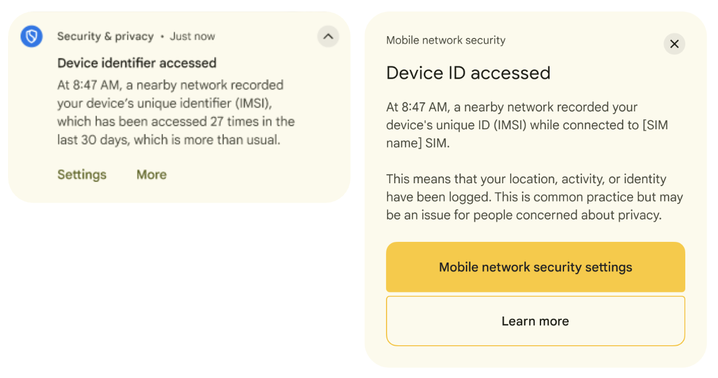Image resolution: width=718 pixels, height=378 pixels.
Task: Select the paragraph about location and activity logging
Action: click(534, 197)
